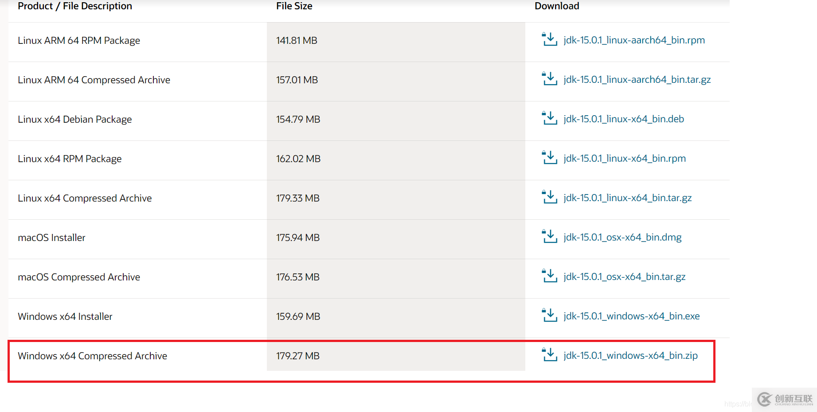Viewport: 817px width, 412px height.
Task: Select the Download column header
Action: (x=557, y=6)
